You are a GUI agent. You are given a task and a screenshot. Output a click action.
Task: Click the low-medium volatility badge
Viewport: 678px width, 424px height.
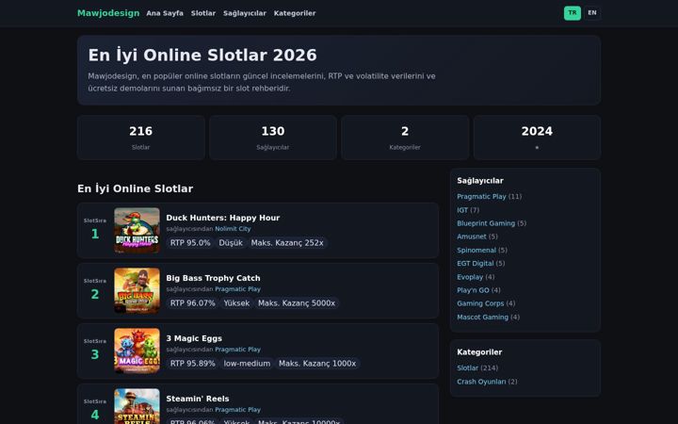(x=247, y=364)
